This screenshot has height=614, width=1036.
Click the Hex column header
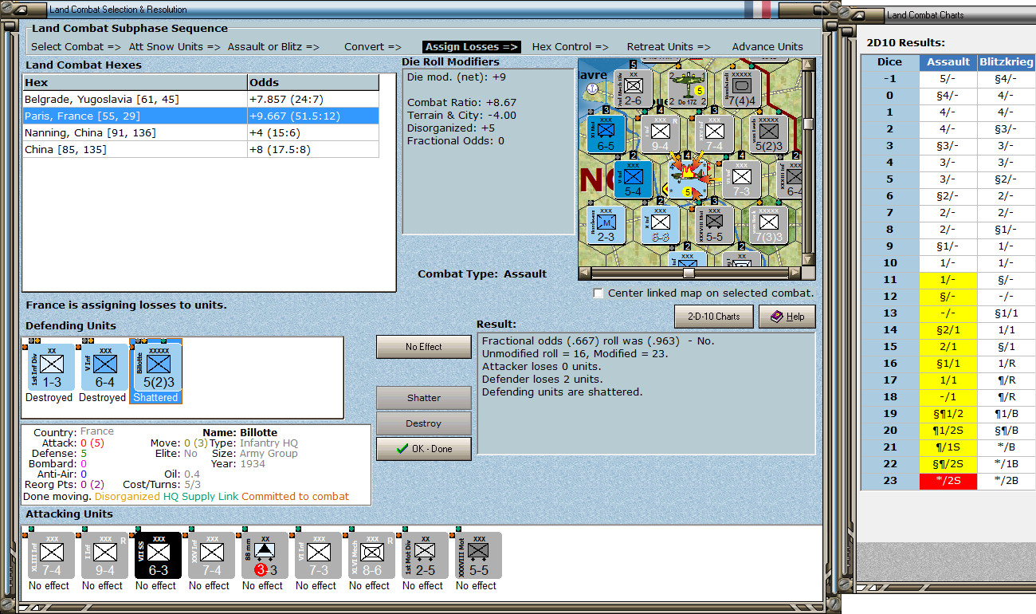click(x=135, y=82)
